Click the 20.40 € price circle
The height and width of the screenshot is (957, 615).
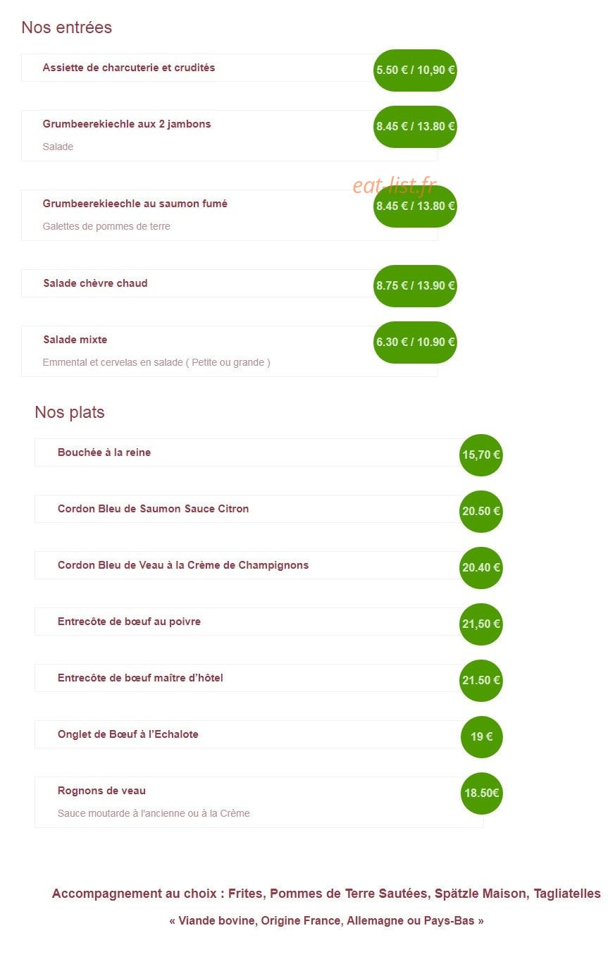pos(481,568)
